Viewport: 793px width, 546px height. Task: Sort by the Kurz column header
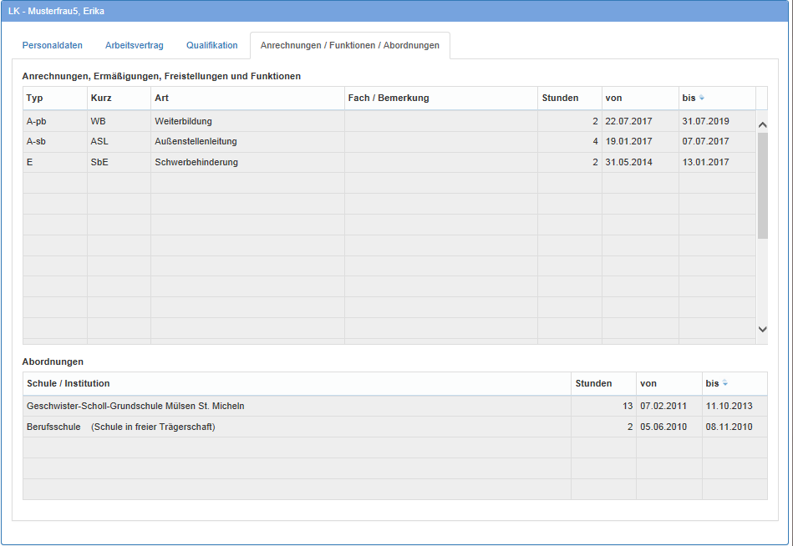point(101,99)
